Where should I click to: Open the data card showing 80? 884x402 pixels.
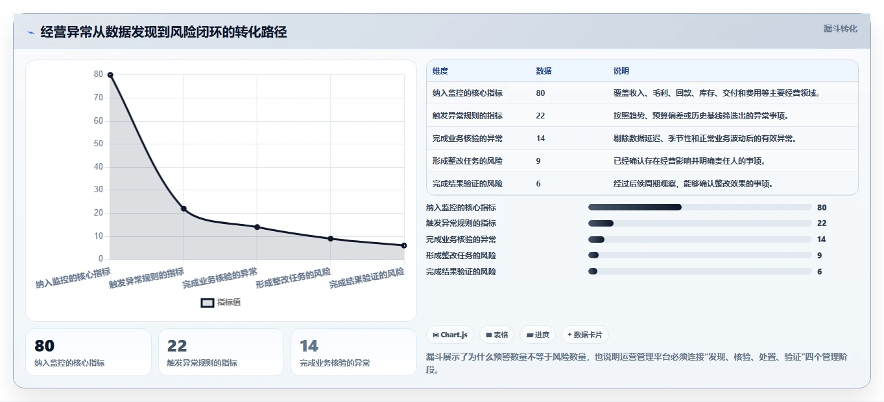(88, 352)
